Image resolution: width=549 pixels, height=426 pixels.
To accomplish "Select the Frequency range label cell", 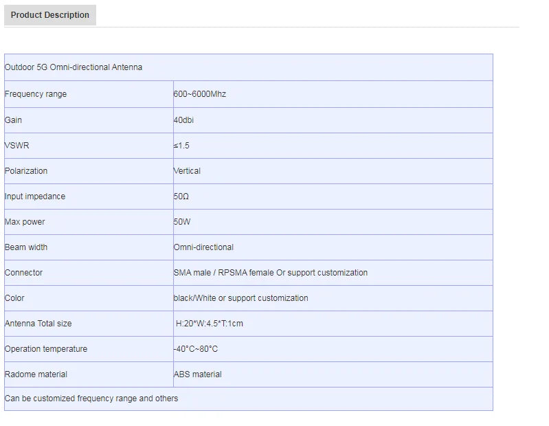I will pyautogui.click(x=89, y=94).
